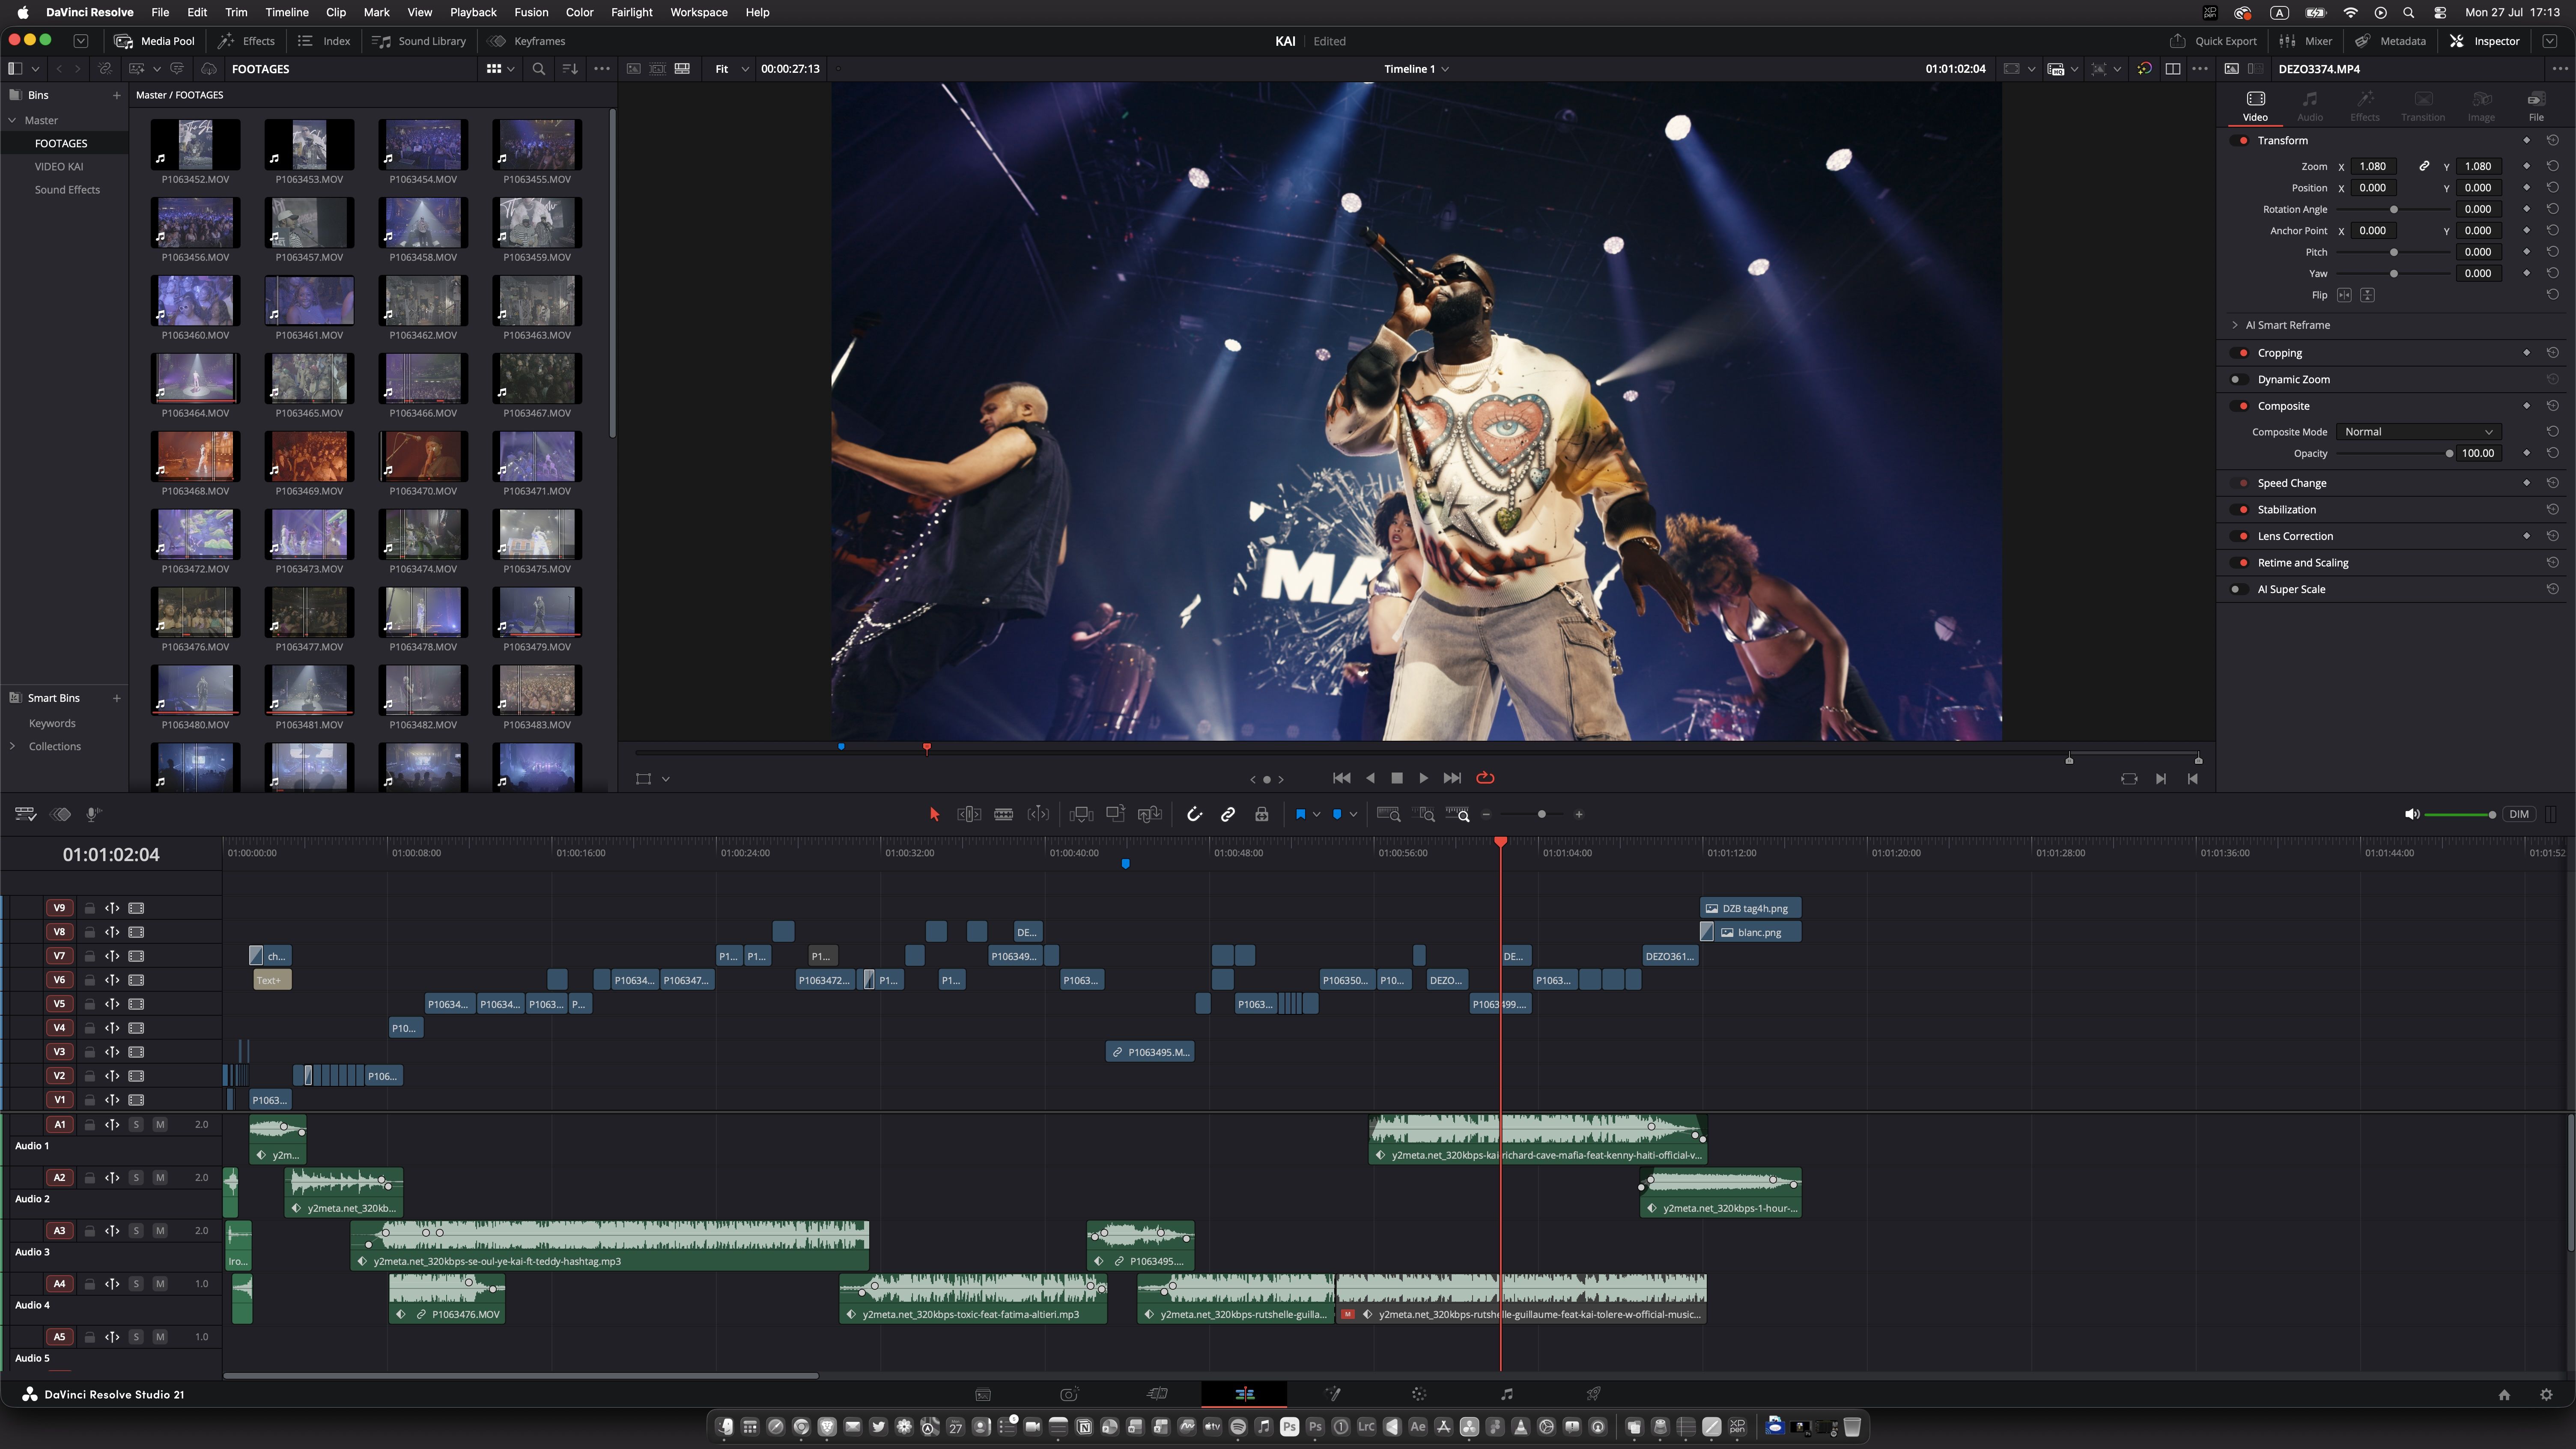Open Project Settings gear icon
Screen dimensions: 2576x1449
tap(2546, 1395)
